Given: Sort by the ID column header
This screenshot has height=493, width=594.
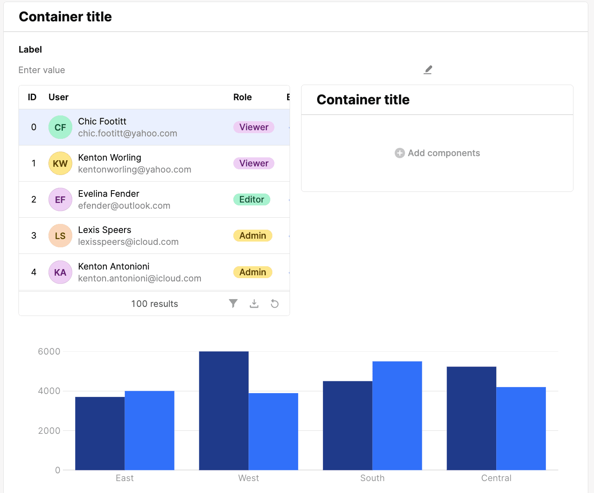Looking at the screenshot, I should click(32, 97).
